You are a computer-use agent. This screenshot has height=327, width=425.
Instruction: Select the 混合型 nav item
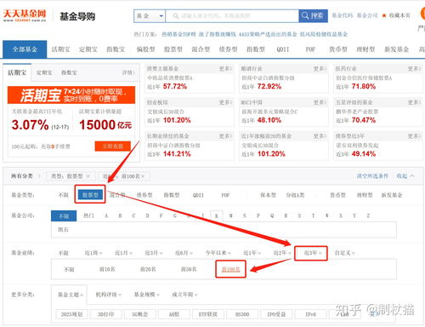coord(201,49)
